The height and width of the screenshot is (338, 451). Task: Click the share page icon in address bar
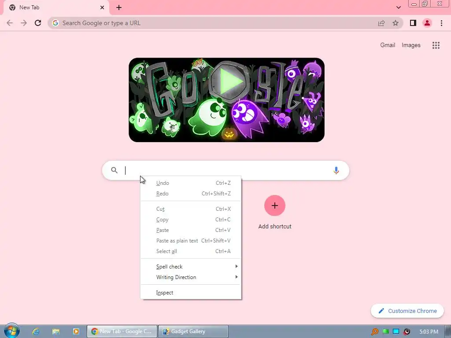tap(381, 23)
